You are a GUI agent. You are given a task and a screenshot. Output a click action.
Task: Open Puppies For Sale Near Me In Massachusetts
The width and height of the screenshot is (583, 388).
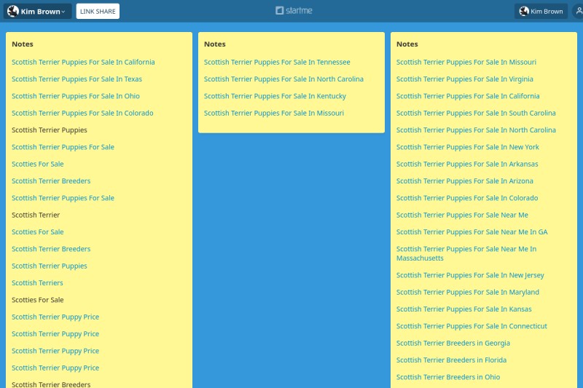coord(466,253)
